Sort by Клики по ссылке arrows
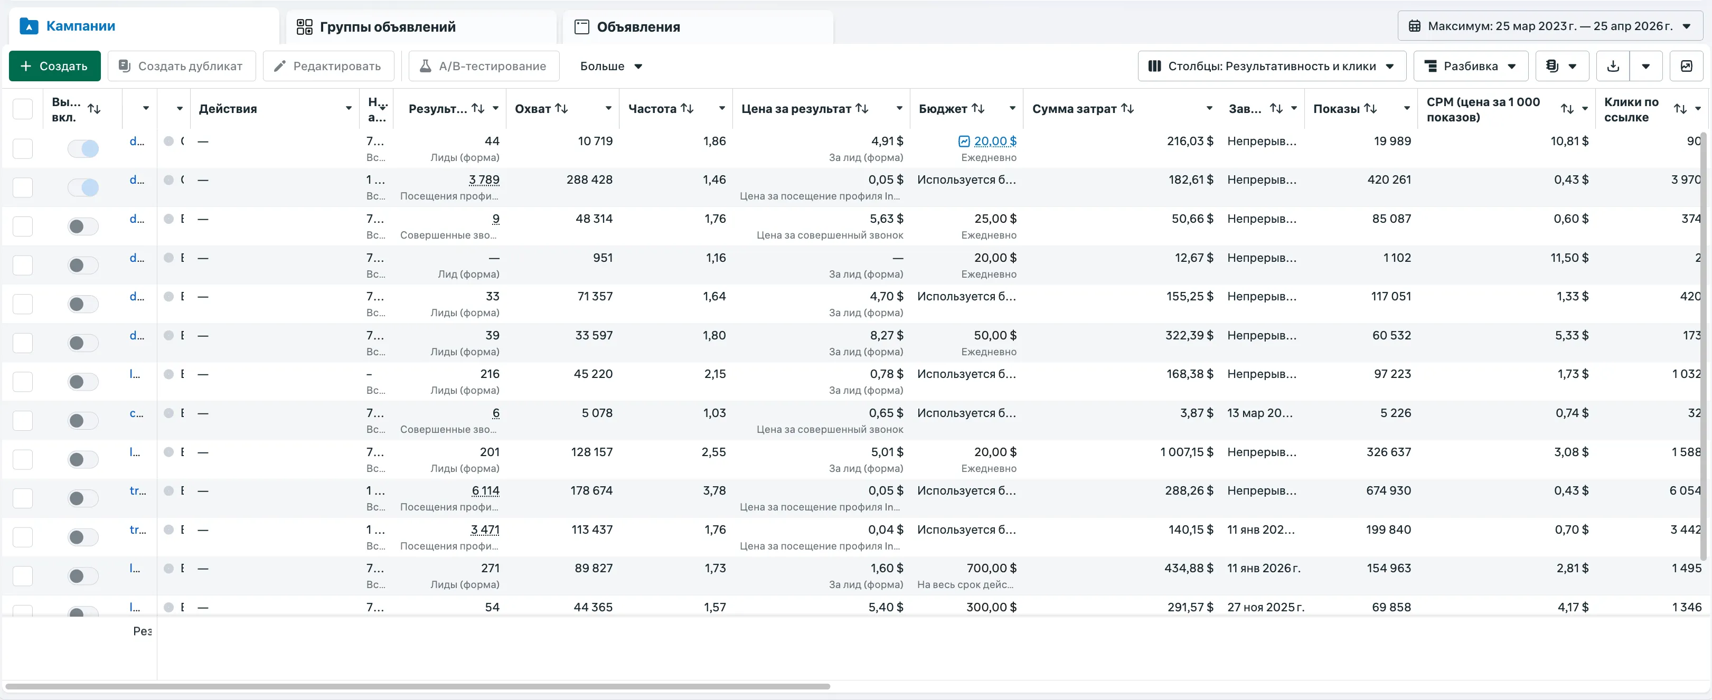Viewport: 1712px width, 700px height. 1680,109
